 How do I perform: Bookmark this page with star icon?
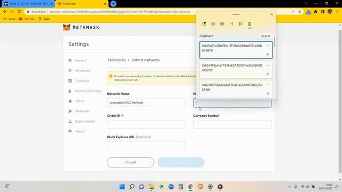(300, 12)
